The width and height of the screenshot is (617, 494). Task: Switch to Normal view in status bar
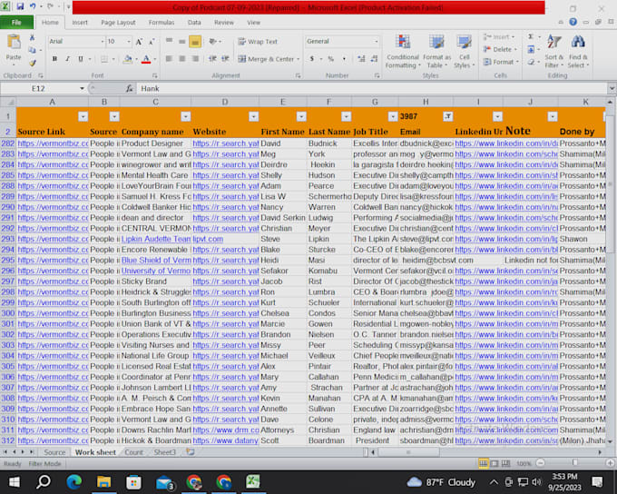tap(483, 464)
